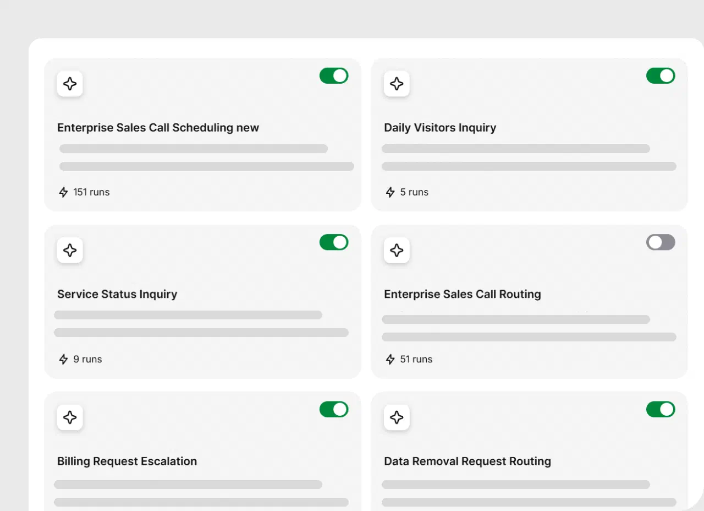Click sparkle icon on Service Status Inquiry card
The image size is (704, 511).
[x=70, y=250]
